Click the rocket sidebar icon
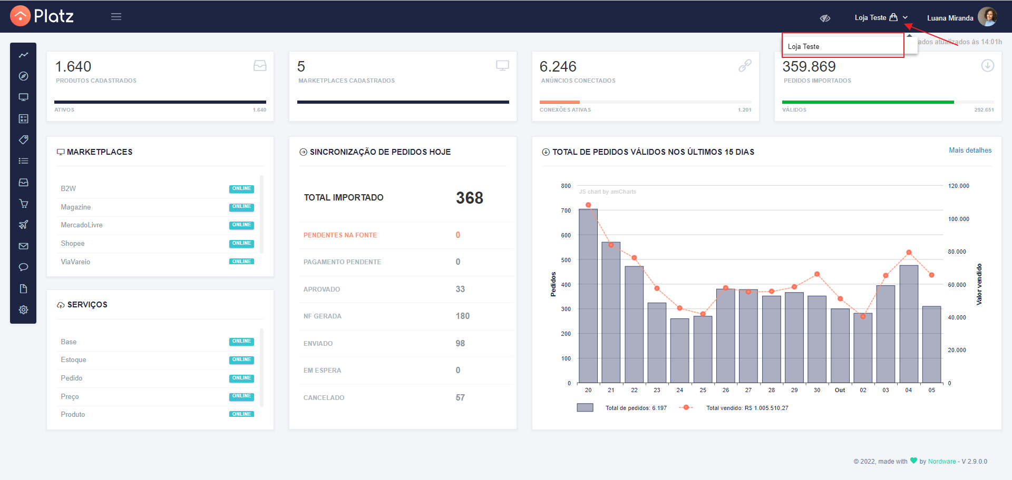The height and width of the screenshot is (480, 1012). click(x=23, y=225)
